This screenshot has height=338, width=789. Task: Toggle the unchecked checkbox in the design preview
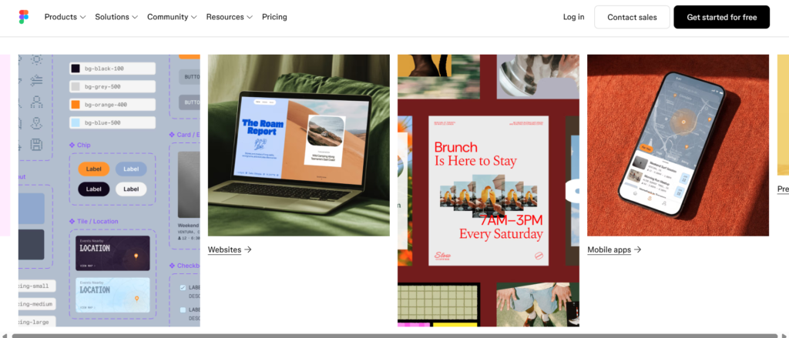[x=183, y=310]
